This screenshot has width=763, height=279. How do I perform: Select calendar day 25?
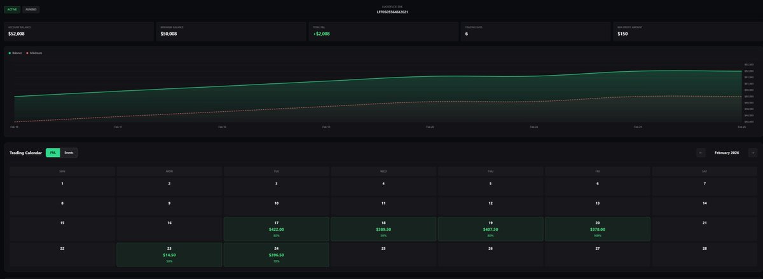tap(383, 255)
